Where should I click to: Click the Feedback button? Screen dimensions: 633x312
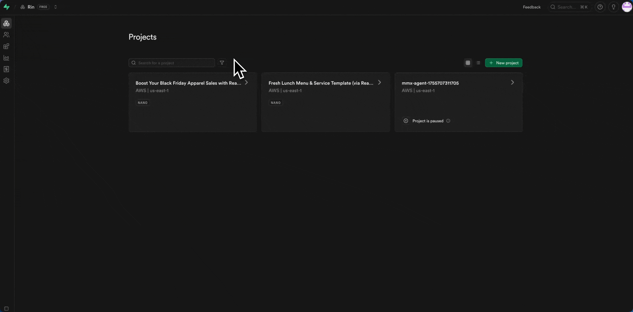pos(532,7)
